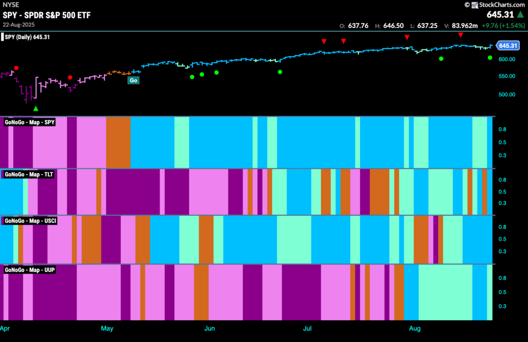The height and width of the screenshot is (342, 528).
Task: Click the 22-Aug-2025 date text
Action: [x=19, y=25]
